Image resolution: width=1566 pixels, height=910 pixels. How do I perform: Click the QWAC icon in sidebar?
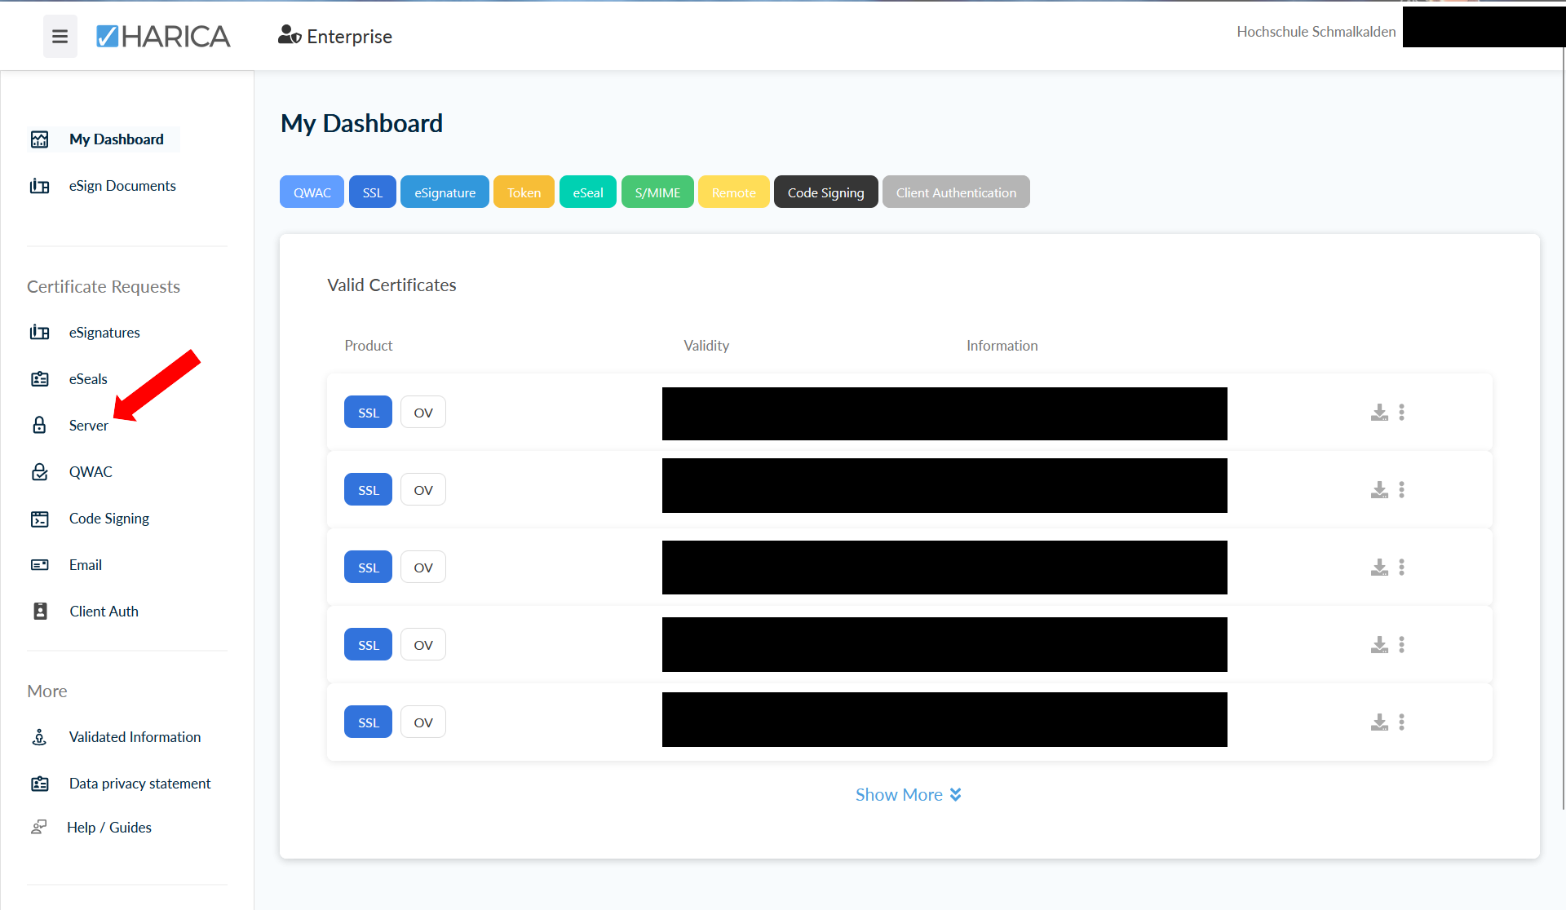pyautogui.click(x=39, y=472)
